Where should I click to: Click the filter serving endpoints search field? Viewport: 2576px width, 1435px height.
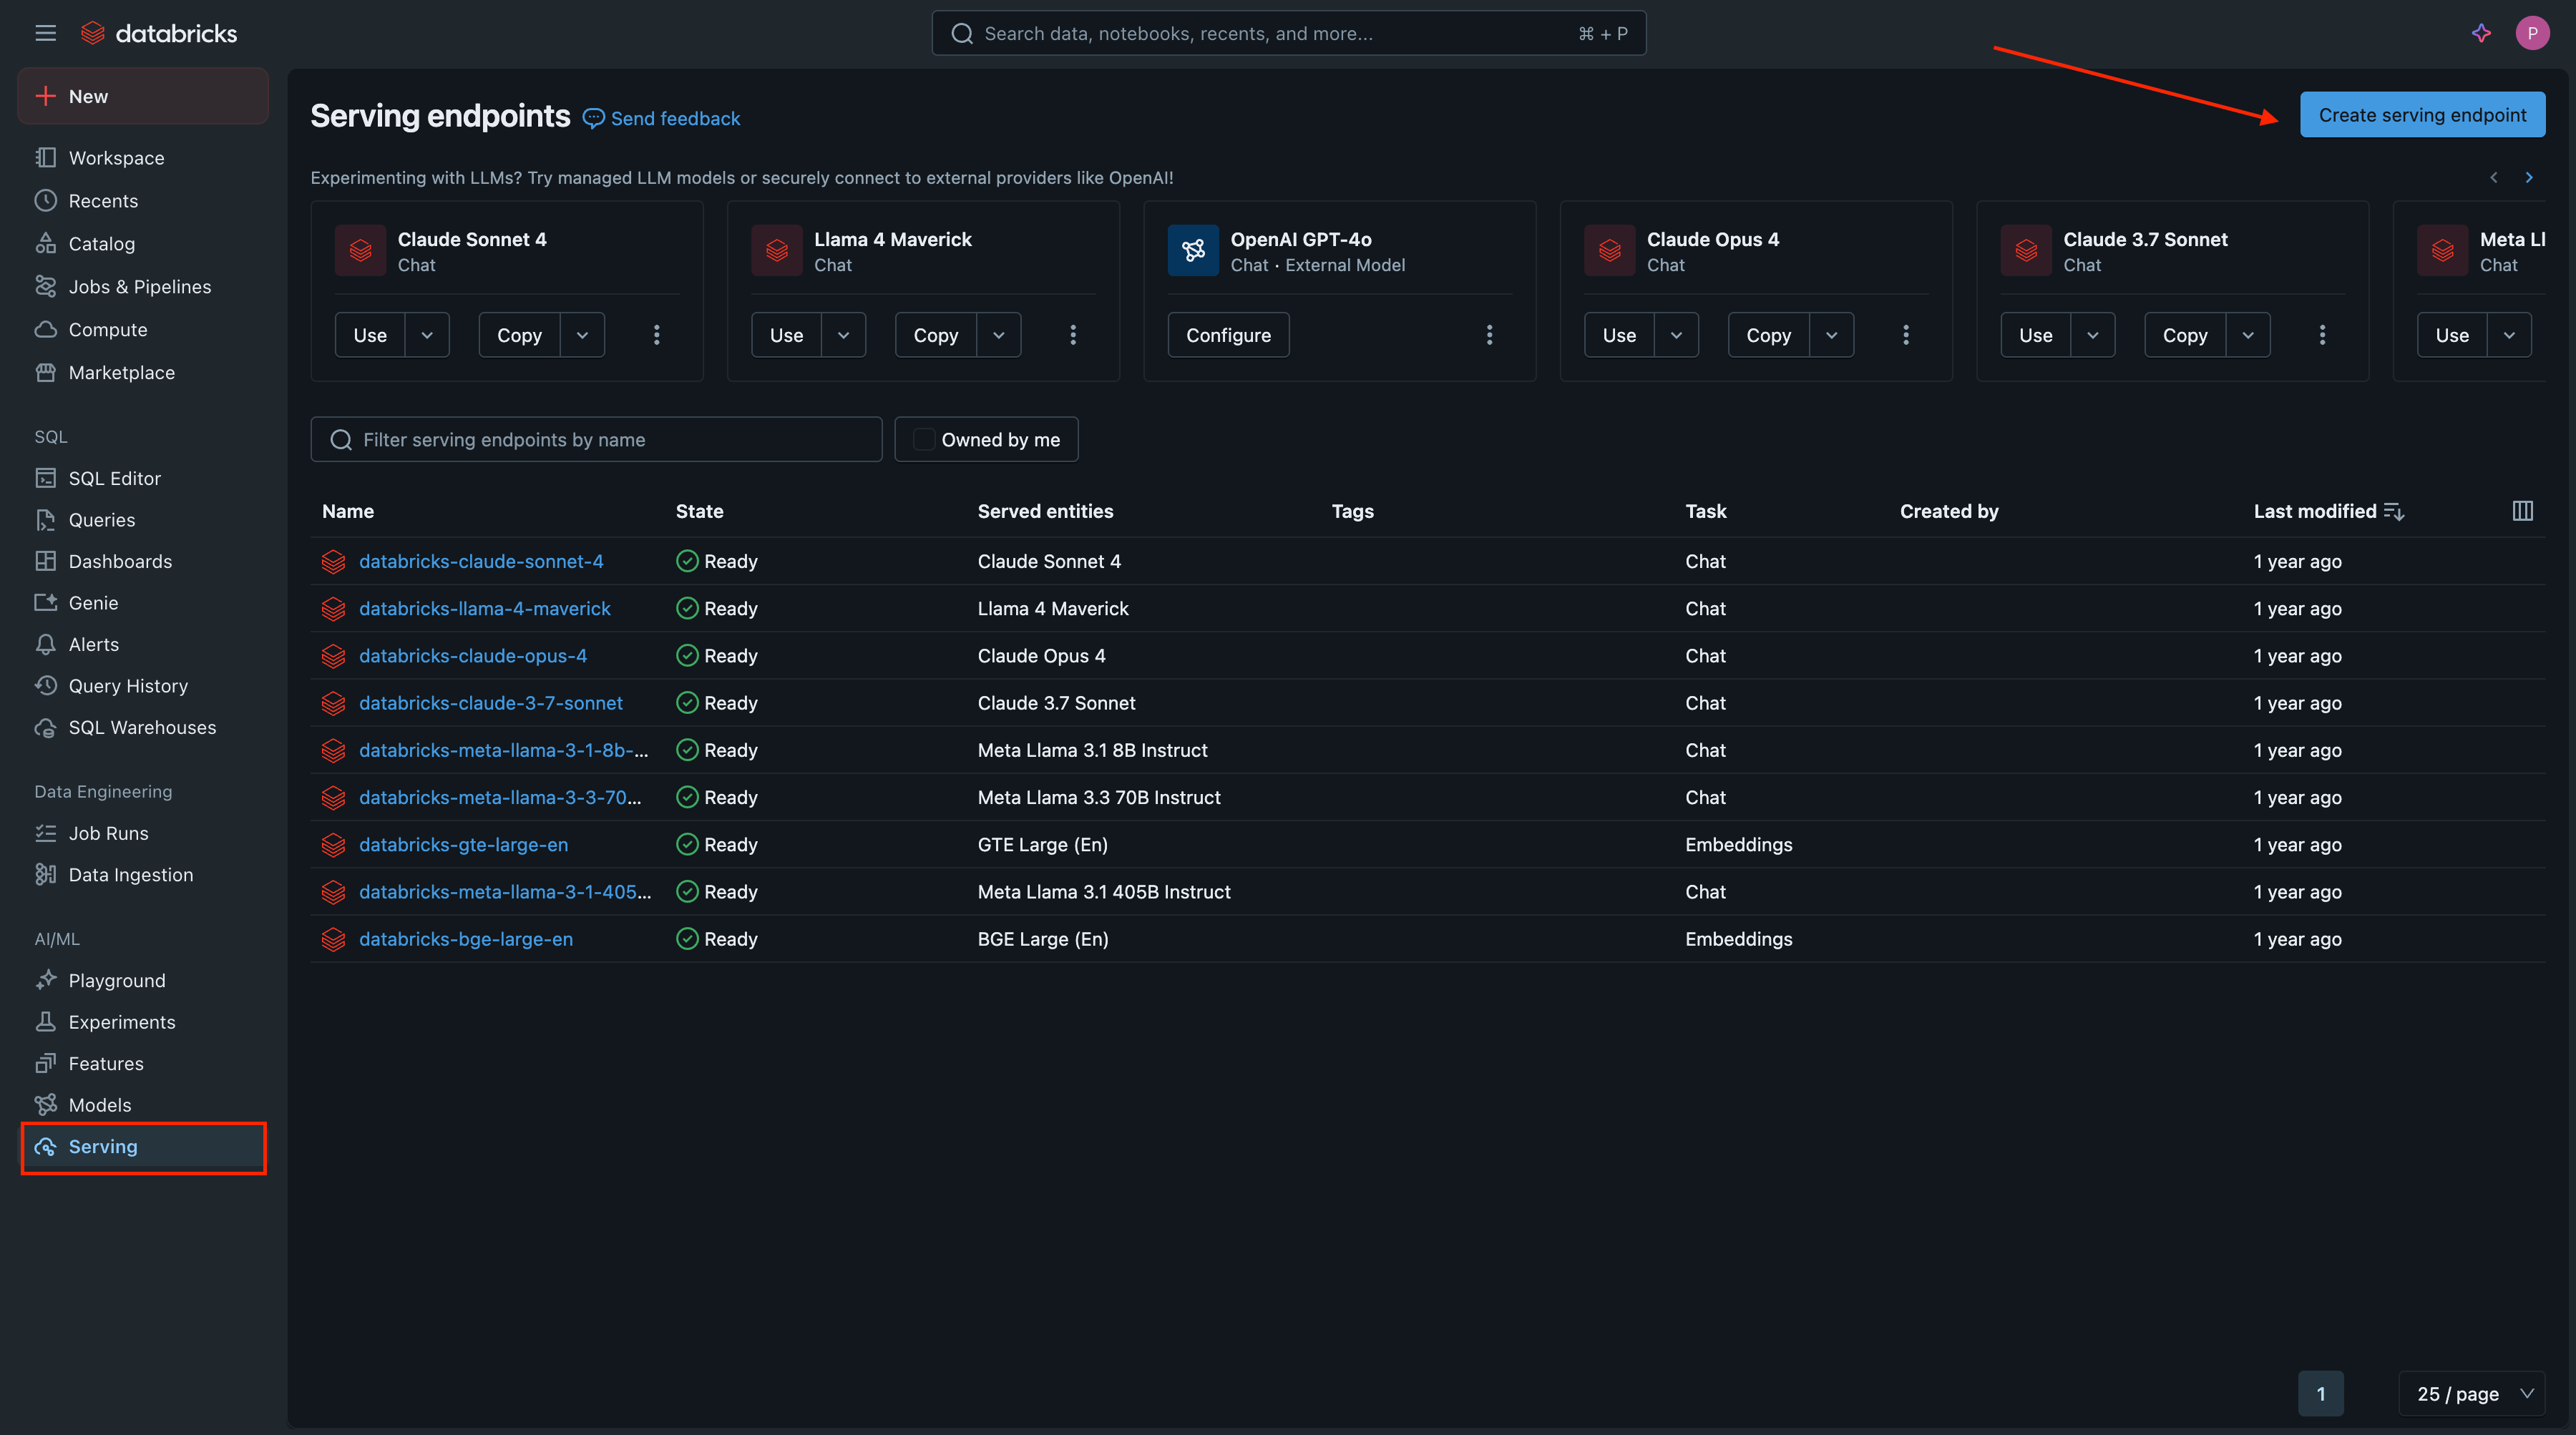click(x=596, y=439)
